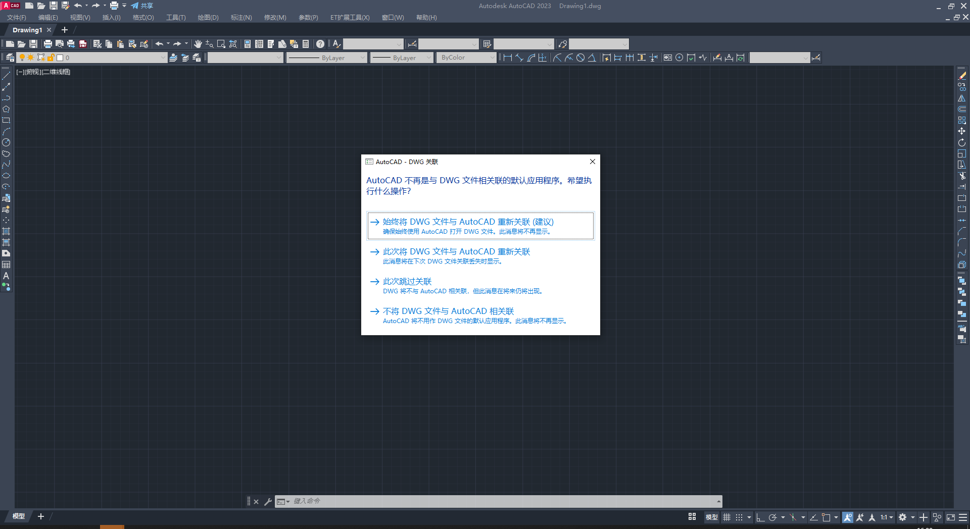Viewport: 970px width, 529px height.
Task: Open the 绘图(D) menu
Action: [x=208, y=18]
